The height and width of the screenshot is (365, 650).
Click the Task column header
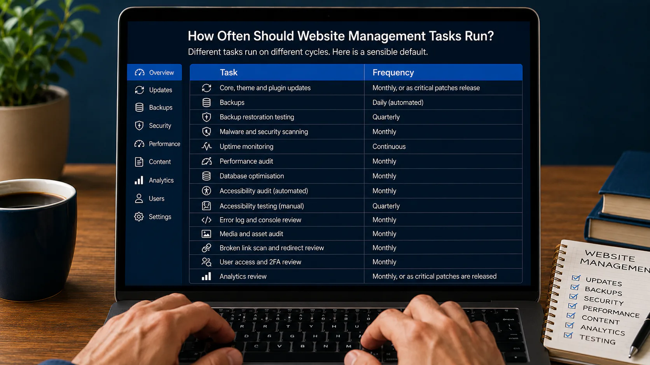[x=229, y=73]
